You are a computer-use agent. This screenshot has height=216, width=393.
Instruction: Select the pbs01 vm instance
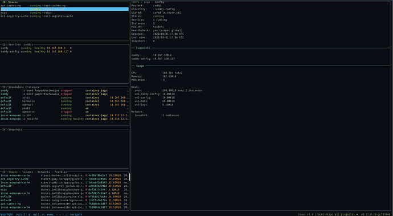pyautogui.click(x=64, y=108)
